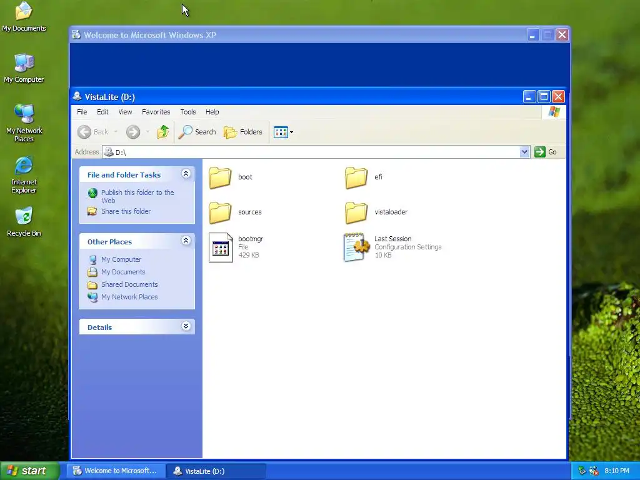Click the Forward arrow button

click(x=133, y=132)
